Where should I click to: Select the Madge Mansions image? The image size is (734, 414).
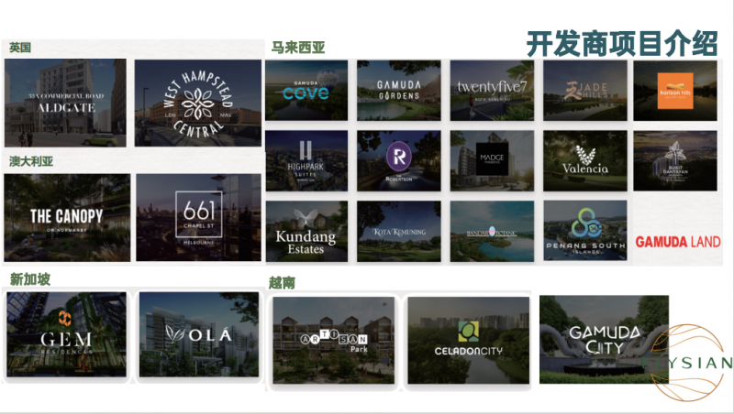pos(492,160)
